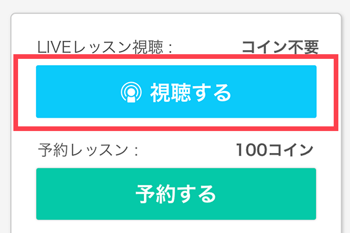Click the する text on the reserve button
Viewport: 350px width, 233px height.
click(x=196, y=194)
